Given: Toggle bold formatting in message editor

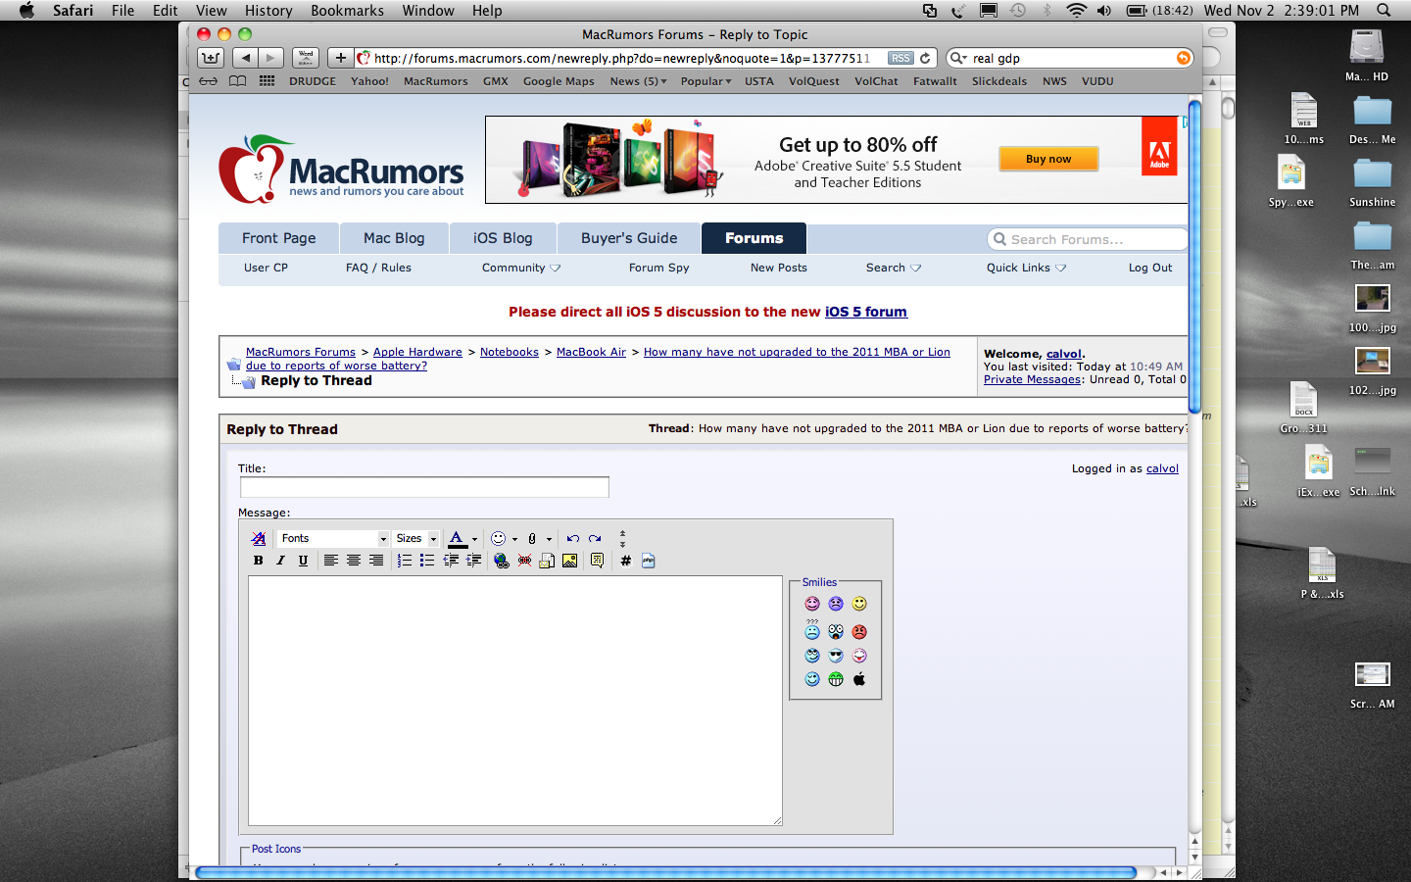Looking at the screenshot, I should 259,561.
